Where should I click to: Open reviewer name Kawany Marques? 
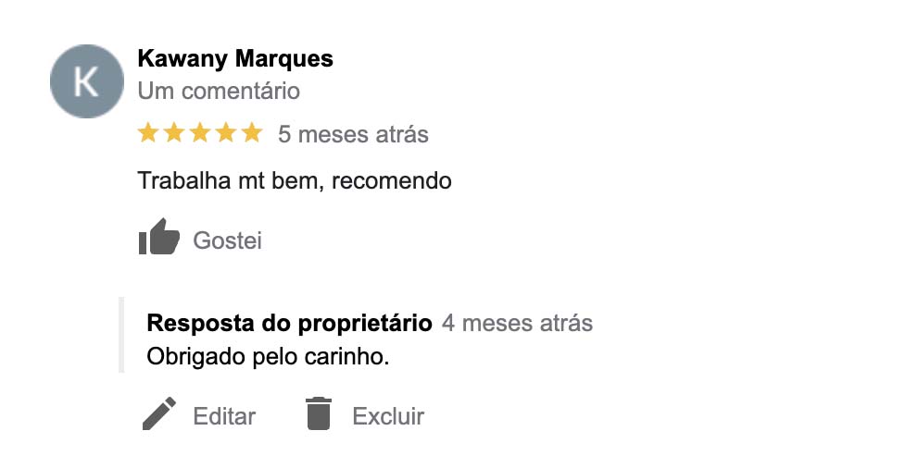click(x=235, y=59)
